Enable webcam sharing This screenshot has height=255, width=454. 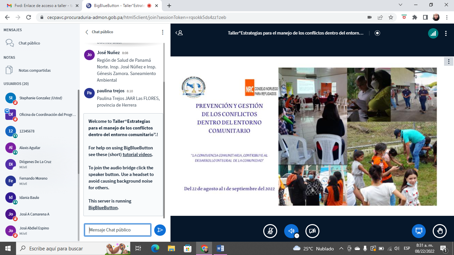[312, 231]
